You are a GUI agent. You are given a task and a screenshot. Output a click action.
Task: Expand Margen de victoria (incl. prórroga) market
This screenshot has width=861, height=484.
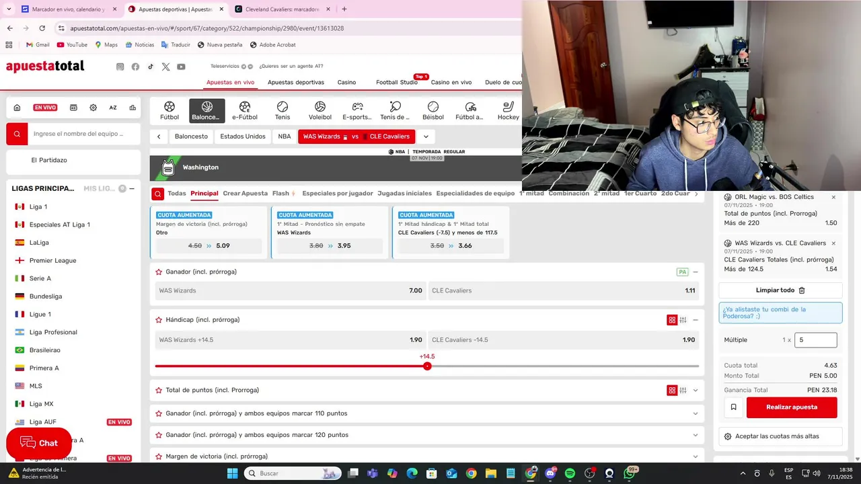click(696, 456)
